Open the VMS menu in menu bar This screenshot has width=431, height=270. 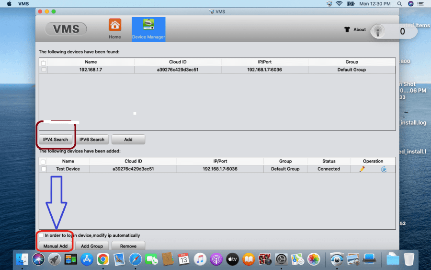(23, 3)
